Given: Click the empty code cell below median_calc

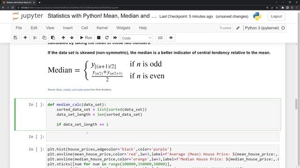Looking at the screenshot, I should coord(163,137).
